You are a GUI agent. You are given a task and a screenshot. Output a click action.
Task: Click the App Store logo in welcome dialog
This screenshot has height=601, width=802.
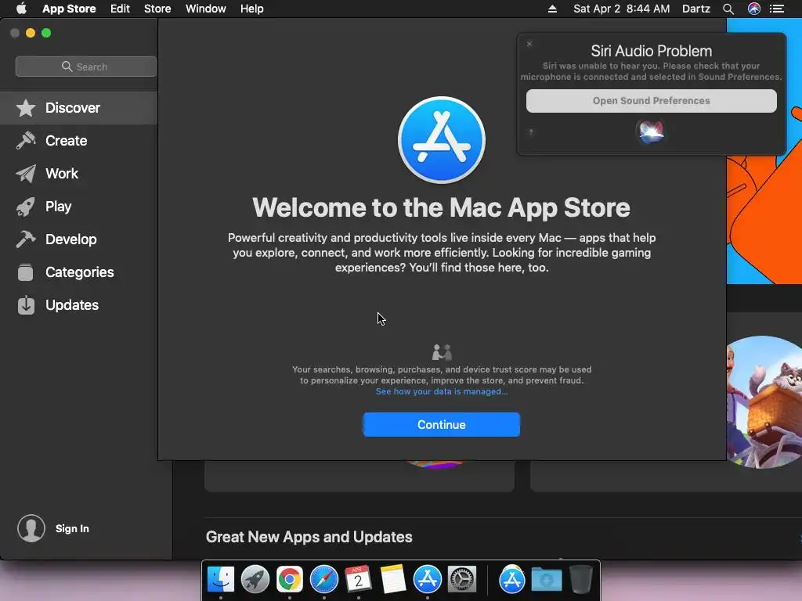(x=442, y=140)
